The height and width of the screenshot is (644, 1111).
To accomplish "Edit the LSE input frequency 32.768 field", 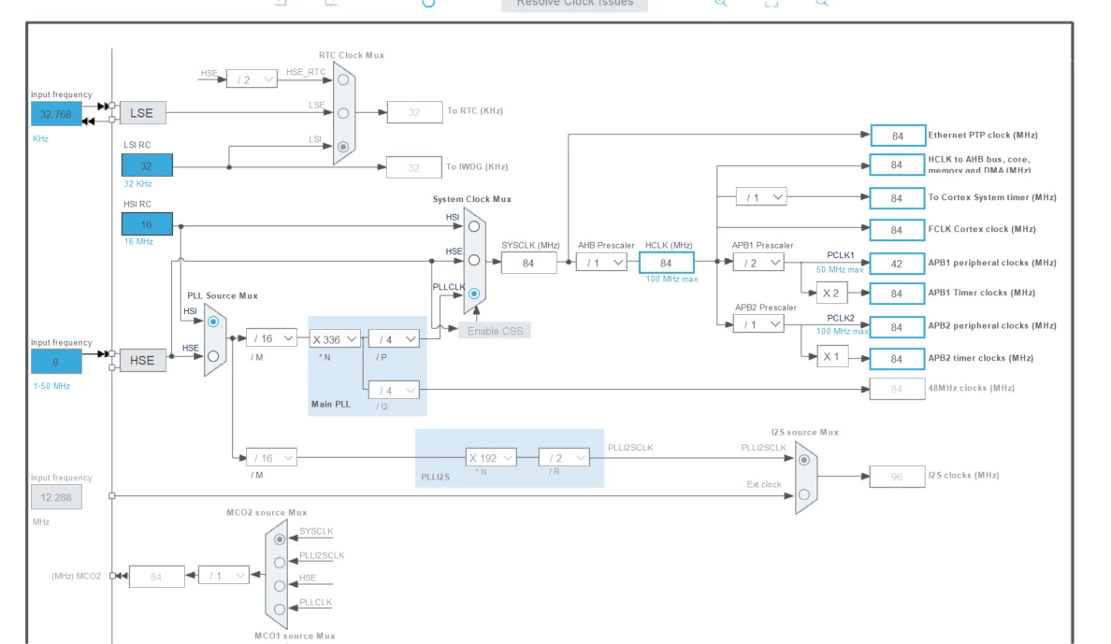I will click(56, 114).
